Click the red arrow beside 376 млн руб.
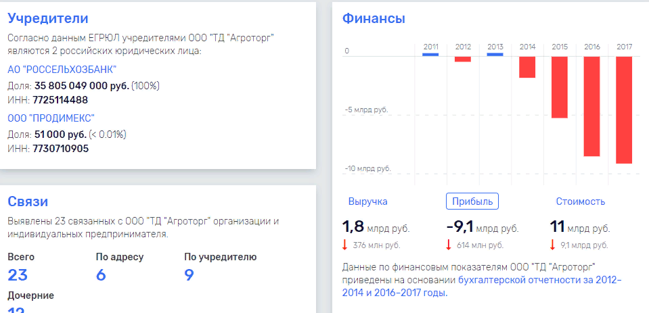The height and width of the screenshot is (313, 649). [344, 245]
